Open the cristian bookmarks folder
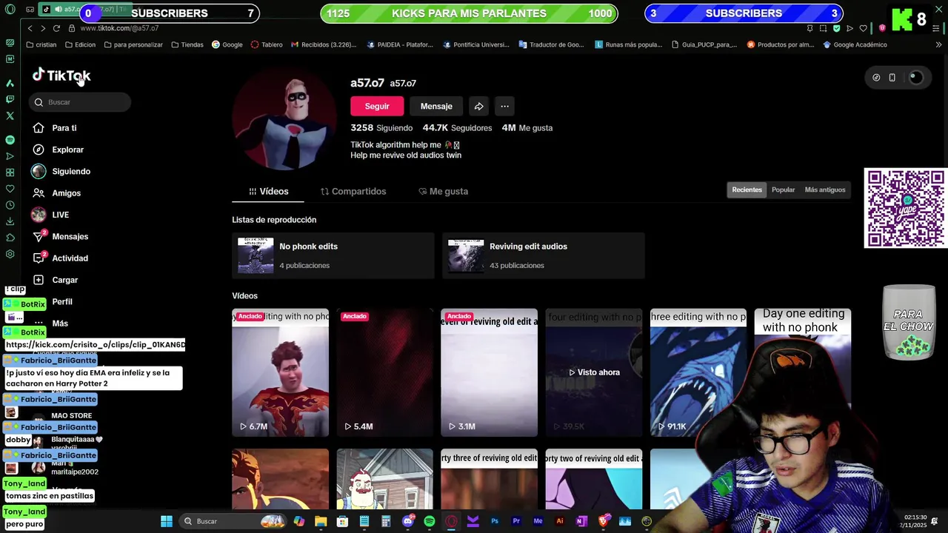Image resolution: width=948 pixels, height=533 pixels. coord(41,44)
